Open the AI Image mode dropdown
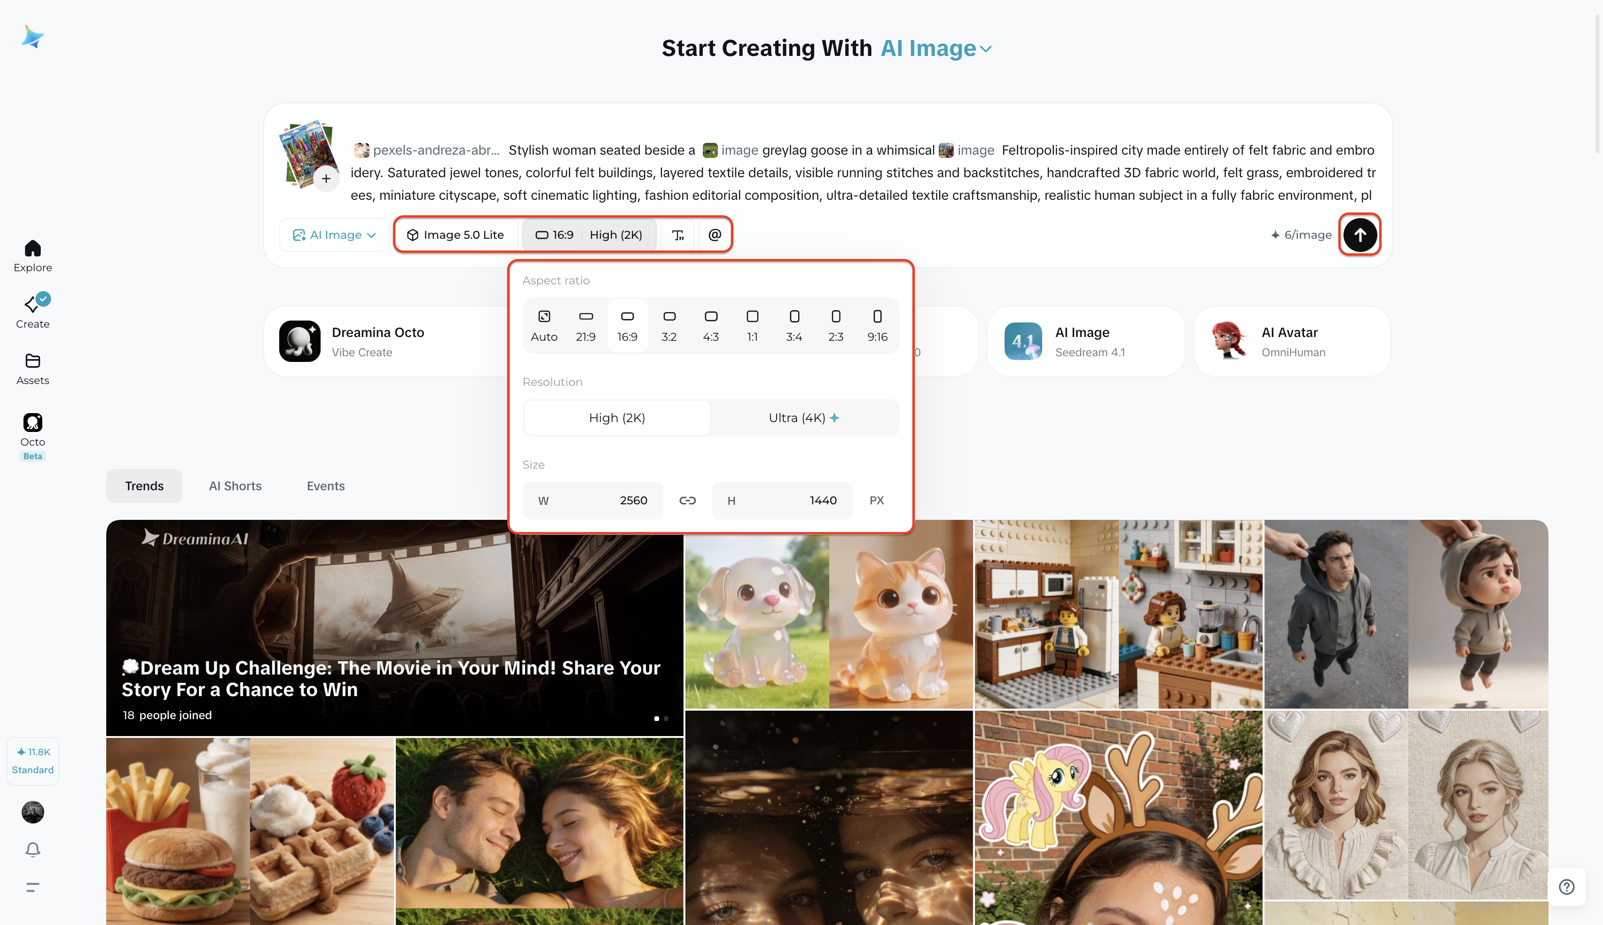This screenshot has width=1603, height=925. click(334, 235)
